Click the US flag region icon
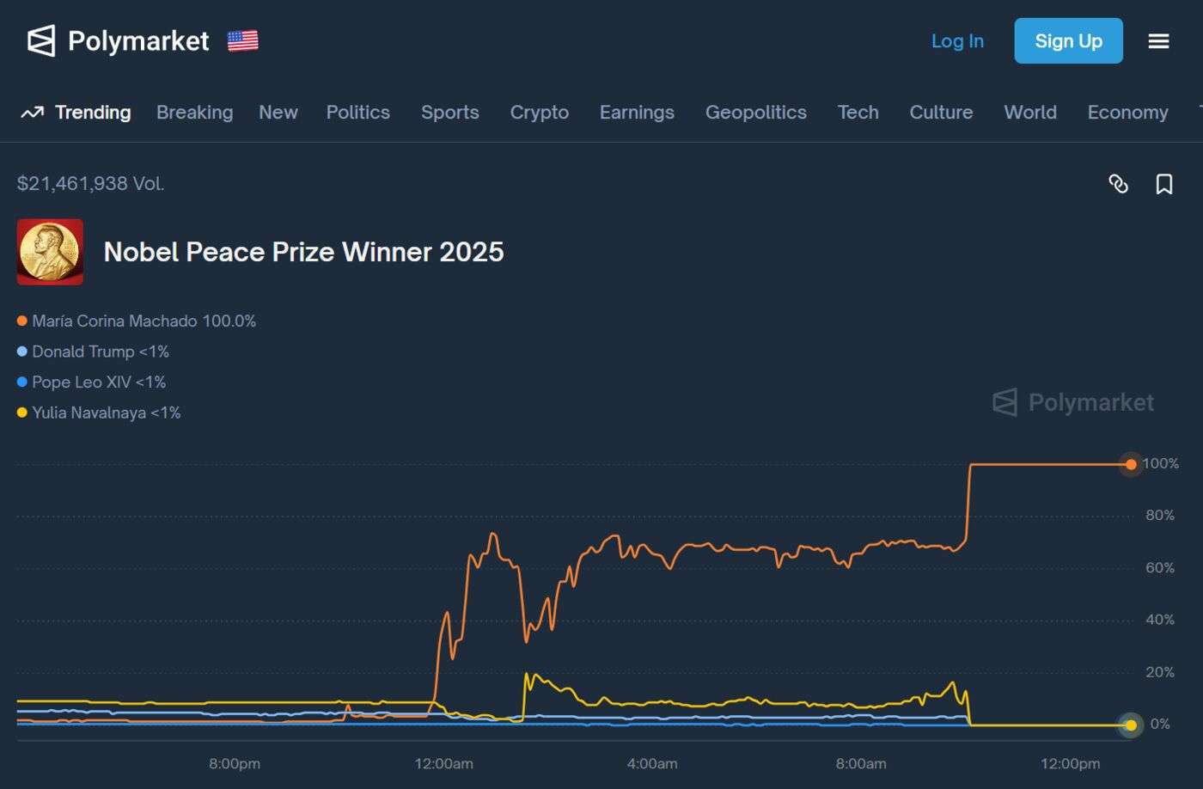The width and height of the screenshot is (1203, 789). [x=242, y=40]
